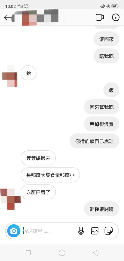Select the message bubble 陪我吃
The width and height of the screenshot is (124, 261).
pos(106,56)
